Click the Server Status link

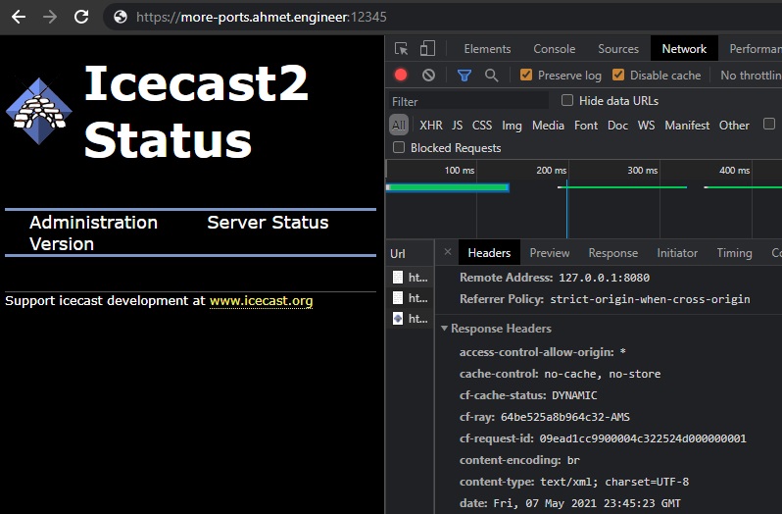(x=268, y=223)
